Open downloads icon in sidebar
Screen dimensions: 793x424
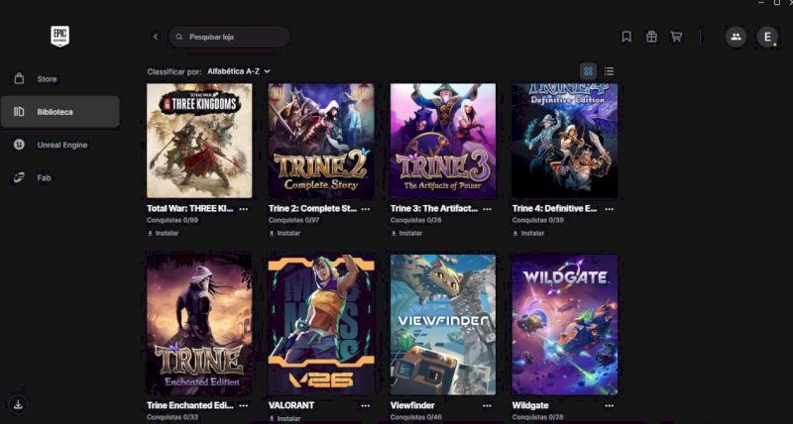(x=19, y=404)
